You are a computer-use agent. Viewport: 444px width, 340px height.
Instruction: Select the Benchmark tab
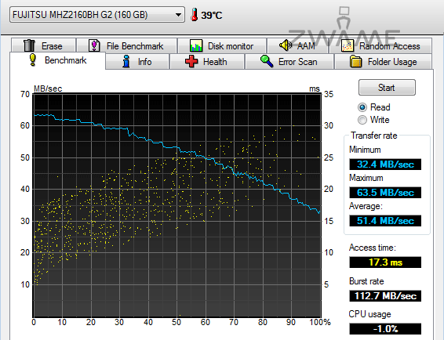pos(57,60)
